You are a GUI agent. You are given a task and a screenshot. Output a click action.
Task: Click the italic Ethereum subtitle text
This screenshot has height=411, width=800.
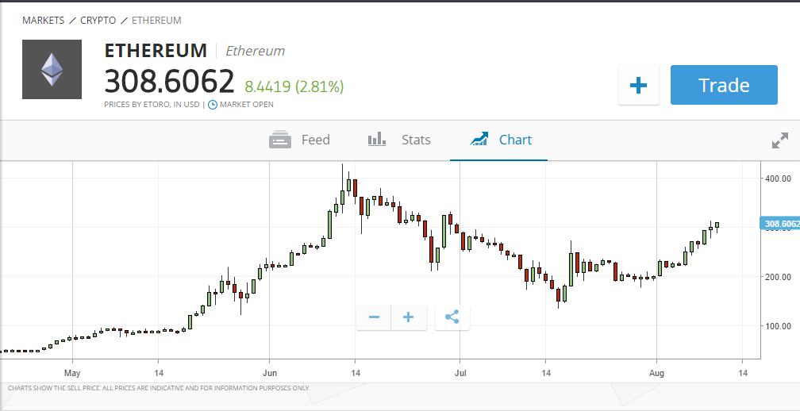point(255,51)
